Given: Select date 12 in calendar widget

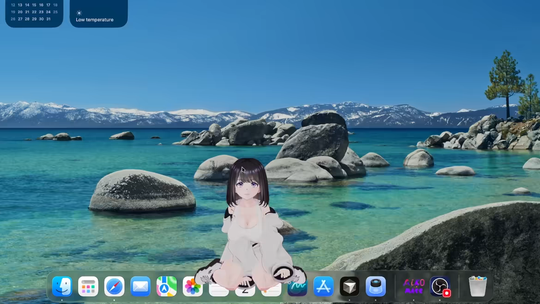Looking at the screenshot, I should (x=13, y=5).
